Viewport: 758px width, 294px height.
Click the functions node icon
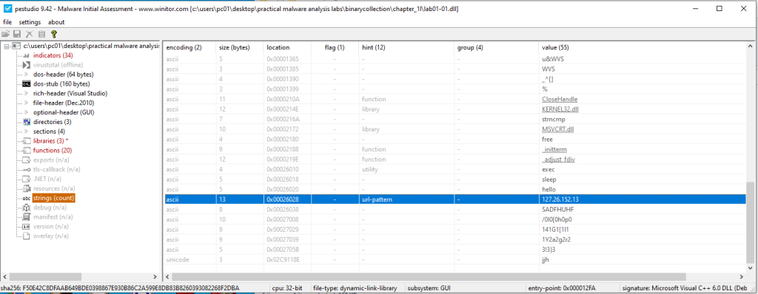(26, 150)
